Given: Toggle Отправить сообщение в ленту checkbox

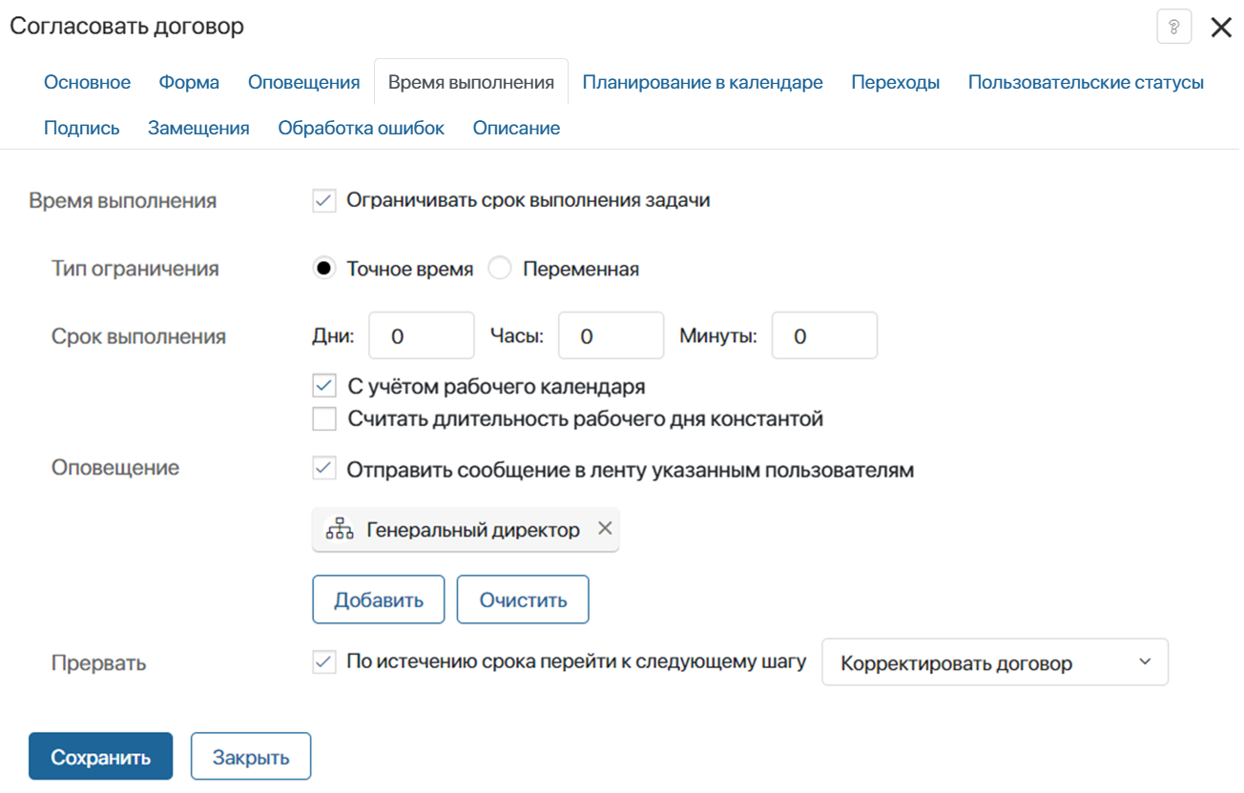Looking at the screenshot, I should (x=324, y=469).
